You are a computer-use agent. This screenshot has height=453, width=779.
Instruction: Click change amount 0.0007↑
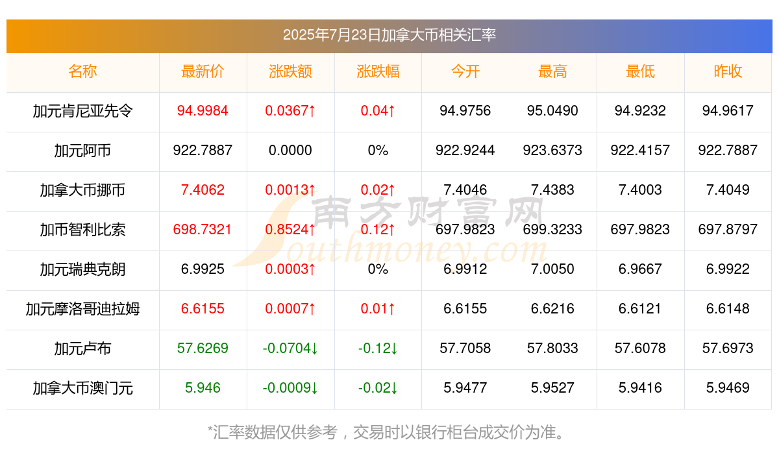[290, 309]
